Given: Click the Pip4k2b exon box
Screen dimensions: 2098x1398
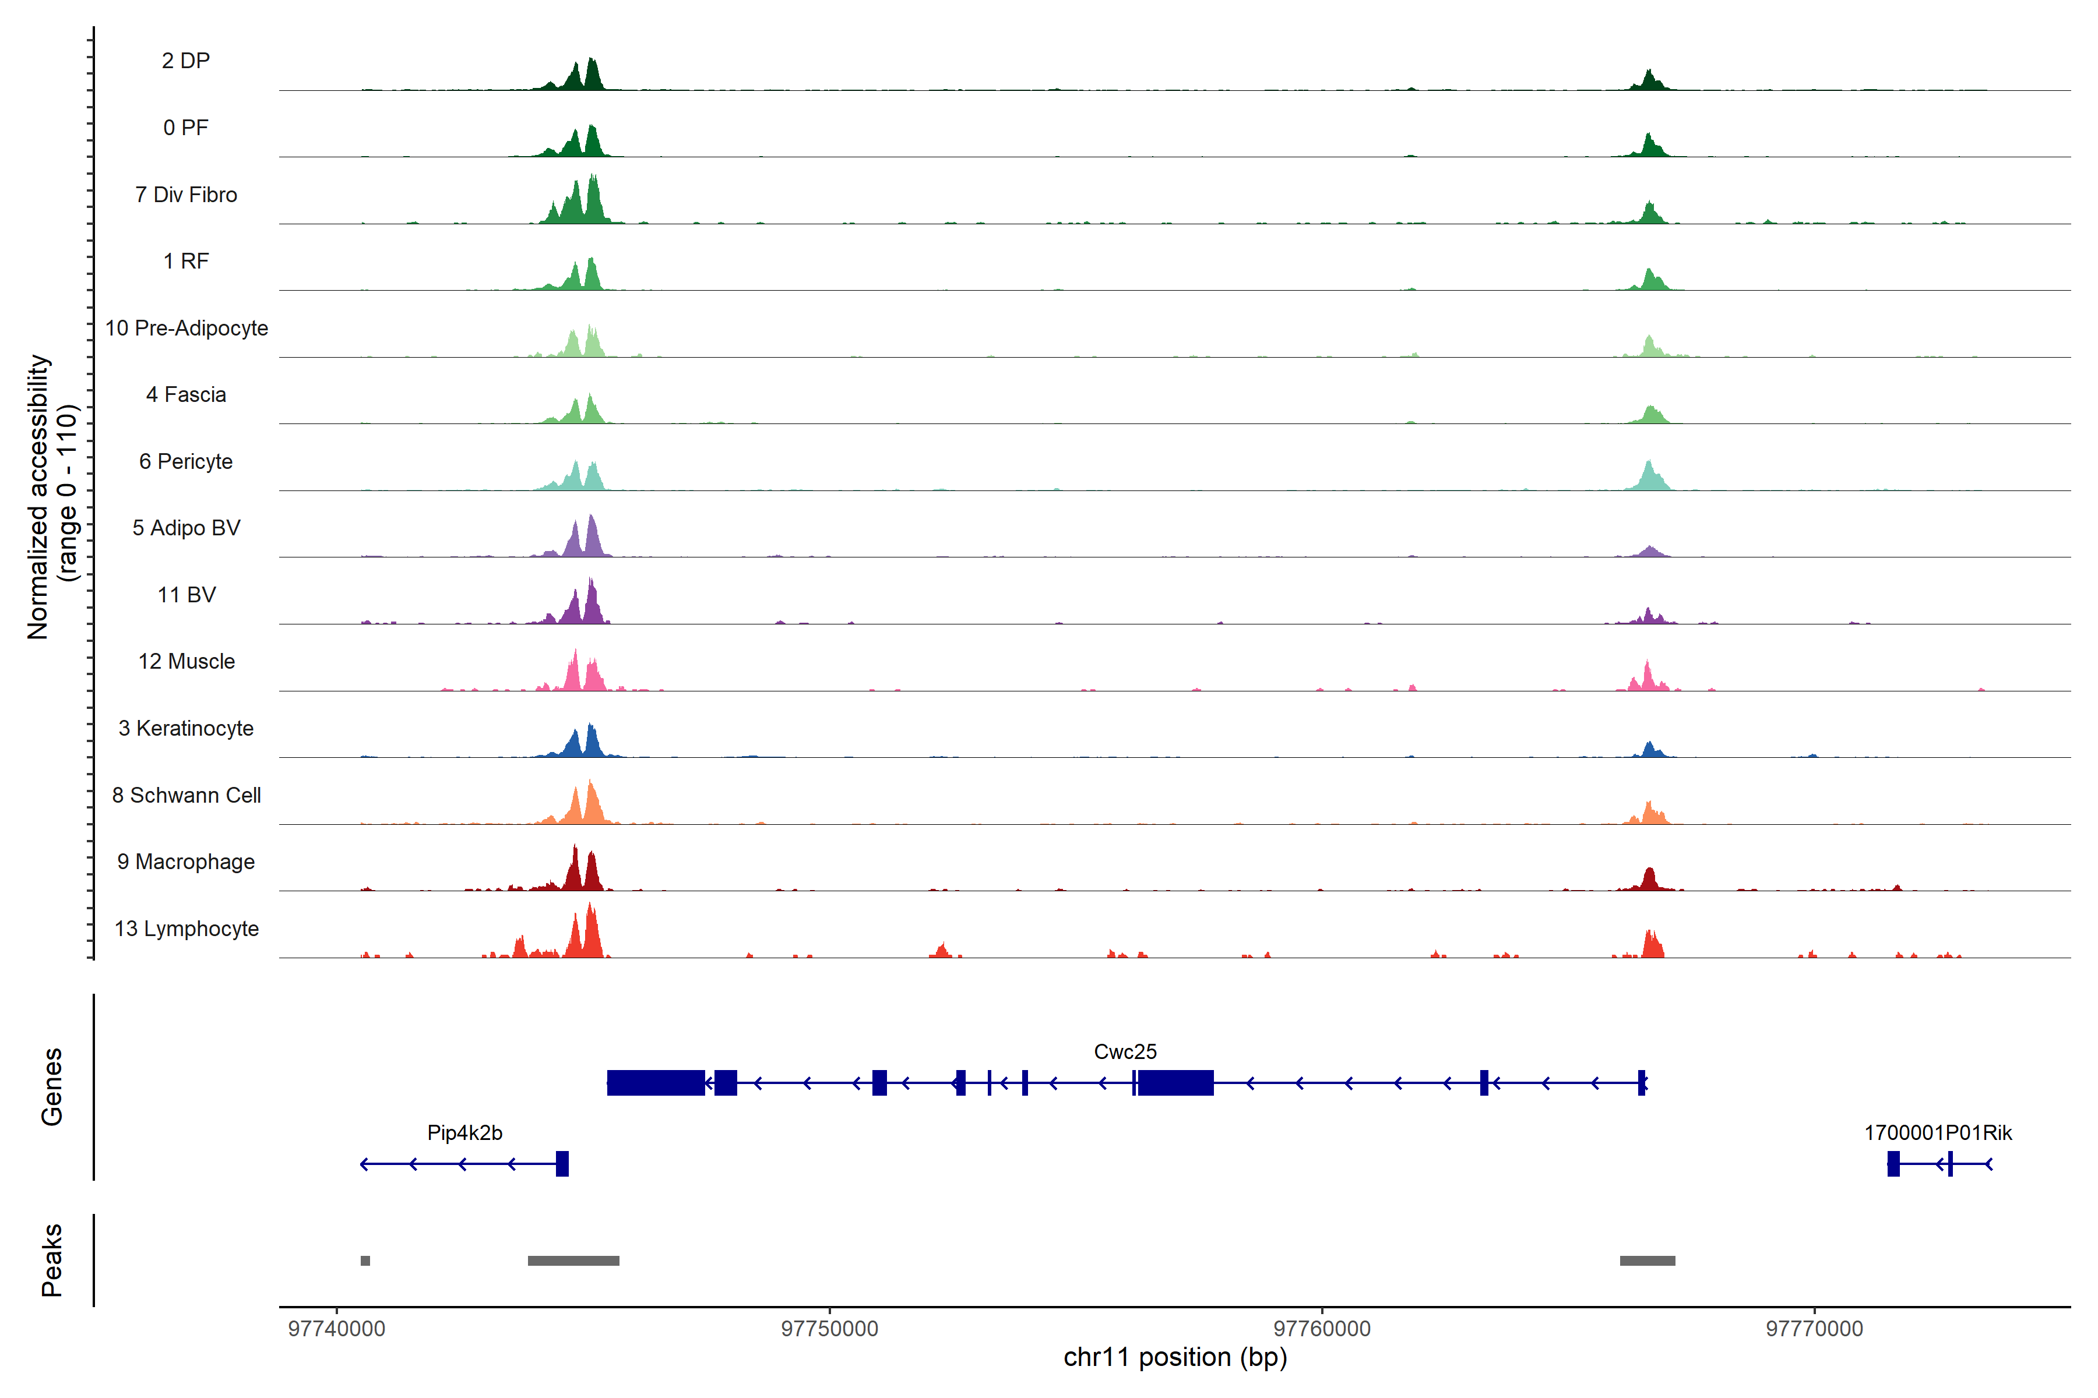Looking at the screenshot, I should 562,1163.
